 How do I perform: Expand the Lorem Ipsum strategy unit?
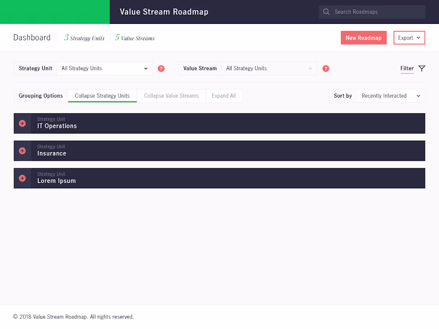(x=22, y=178)
